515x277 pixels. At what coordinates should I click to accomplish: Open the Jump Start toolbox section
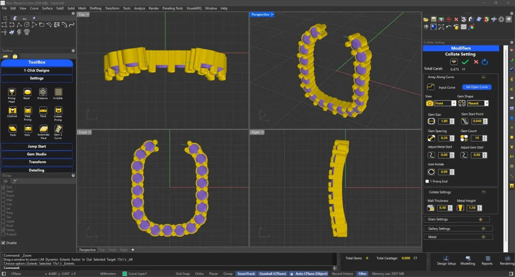point(37,147)
